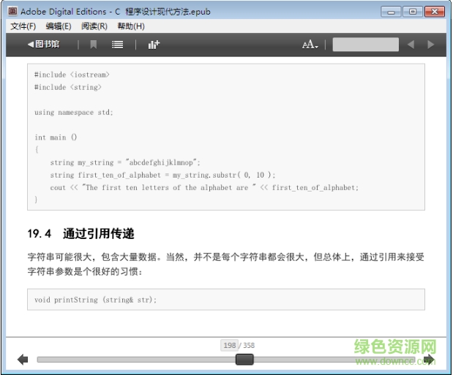Go to next page with bottom right arrow
Viewport: 453px width, 375px height.
coord(429,360)
